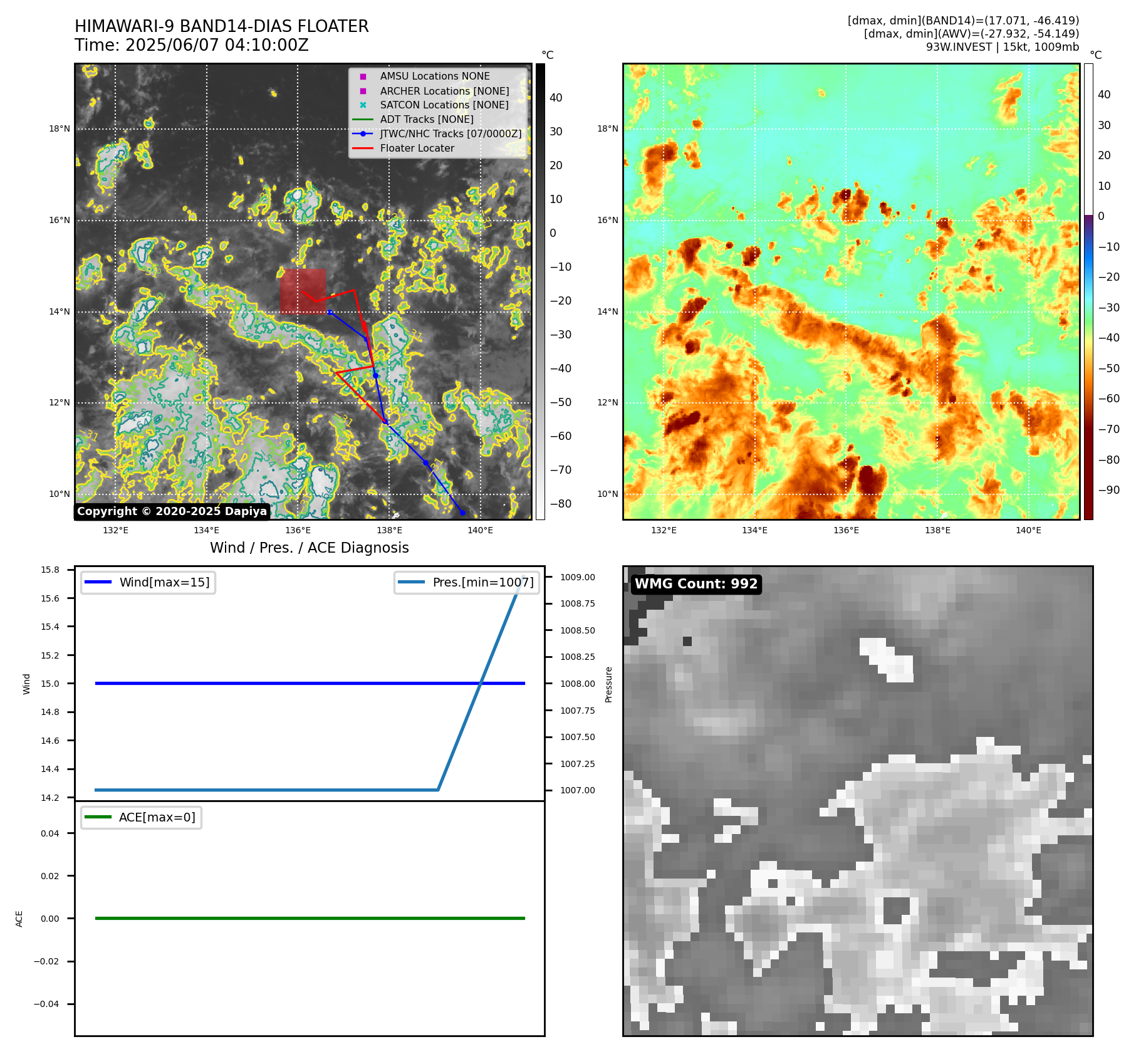Click the grayscale temperature colorbar
The image size is (1136, 1059).
coord(540,291)
